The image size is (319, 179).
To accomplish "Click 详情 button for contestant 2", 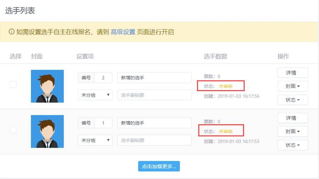I will tap(292, 73).
